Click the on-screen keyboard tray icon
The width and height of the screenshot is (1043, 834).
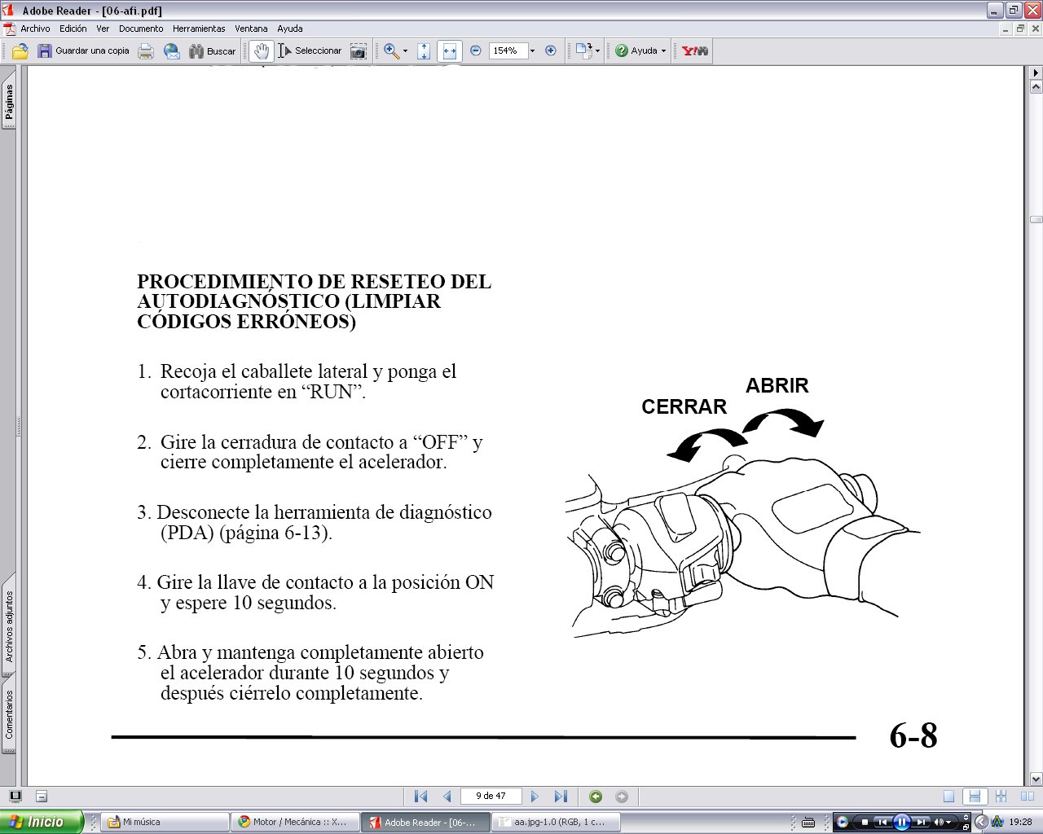click(808, 822)
